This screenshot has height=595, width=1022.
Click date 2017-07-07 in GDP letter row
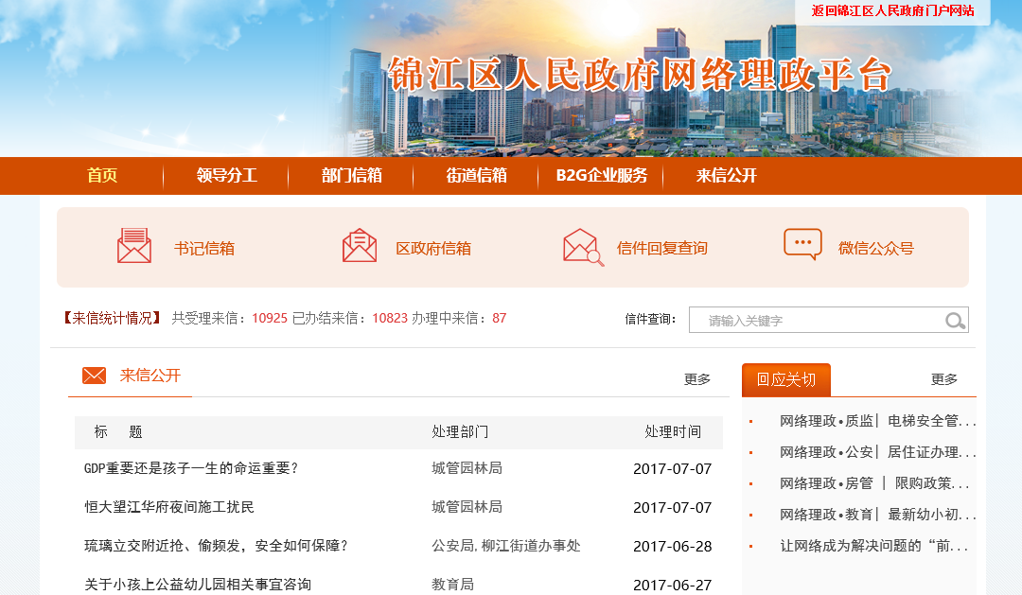[x=673, y=469]
